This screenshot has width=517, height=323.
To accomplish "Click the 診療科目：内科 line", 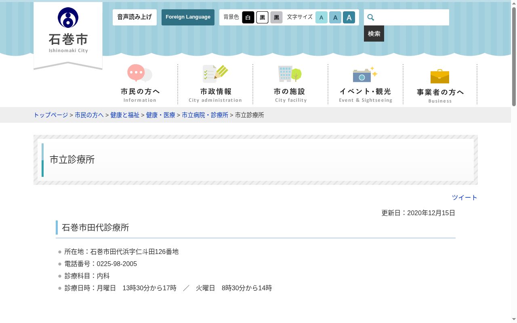I will 87,276.
